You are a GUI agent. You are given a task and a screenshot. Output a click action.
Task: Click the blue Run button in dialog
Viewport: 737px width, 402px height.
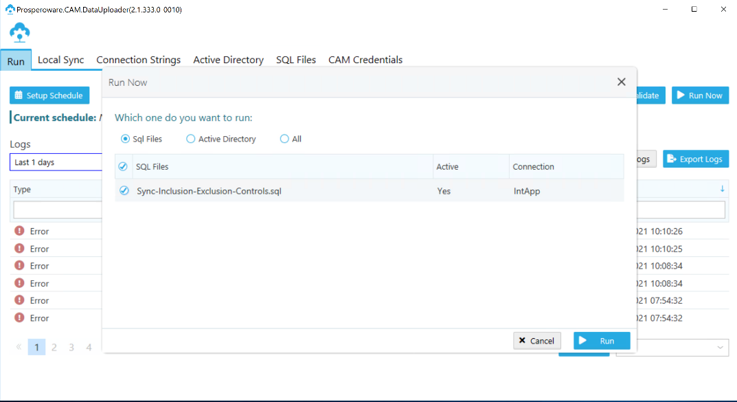point(602,341)
